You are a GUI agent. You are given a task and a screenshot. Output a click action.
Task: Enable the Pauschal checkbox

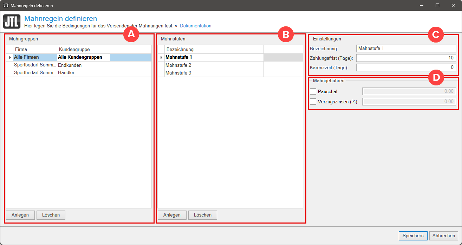[x=313, y=91]
